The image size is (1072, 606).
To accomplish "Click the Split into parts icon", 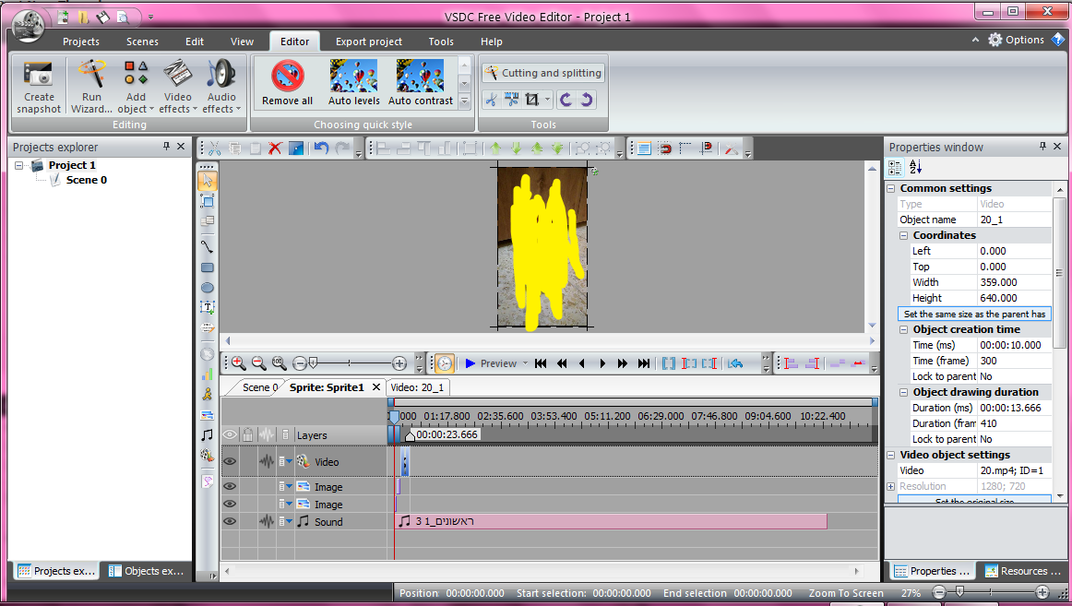I will point(511,100).
